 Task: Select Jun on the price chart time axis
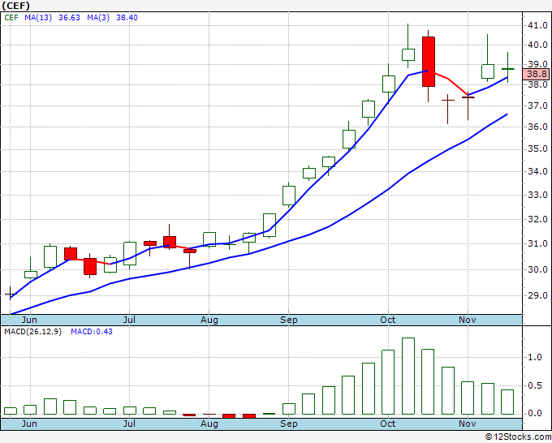(29, 320)
